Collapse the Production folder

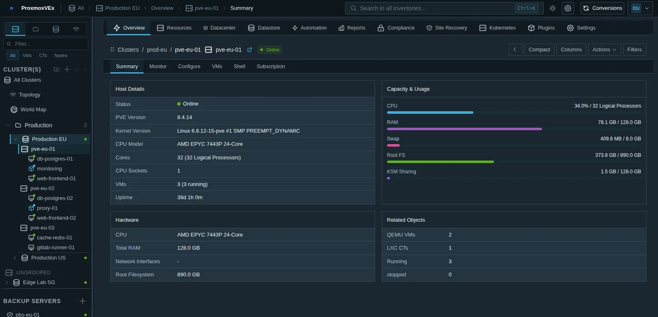coord(8,125)
